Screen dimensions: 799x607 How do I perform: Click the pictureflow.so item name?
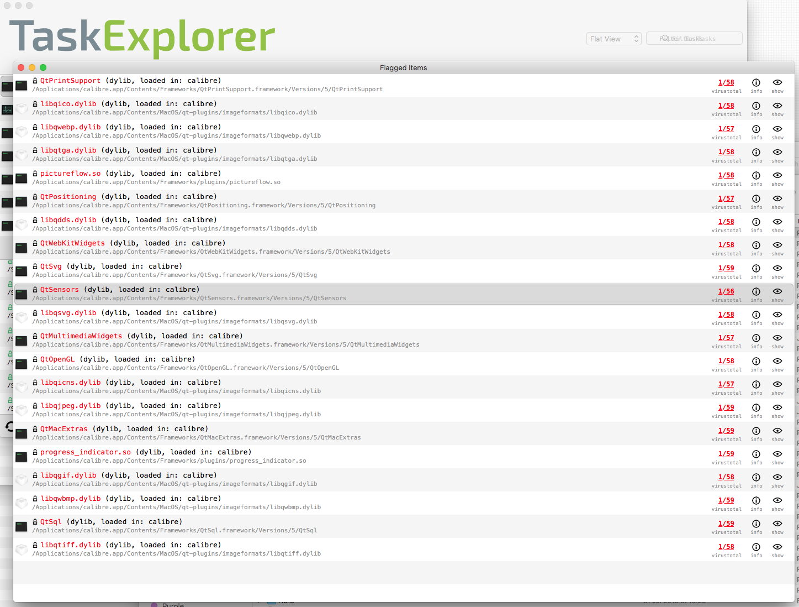click(70, 174)
